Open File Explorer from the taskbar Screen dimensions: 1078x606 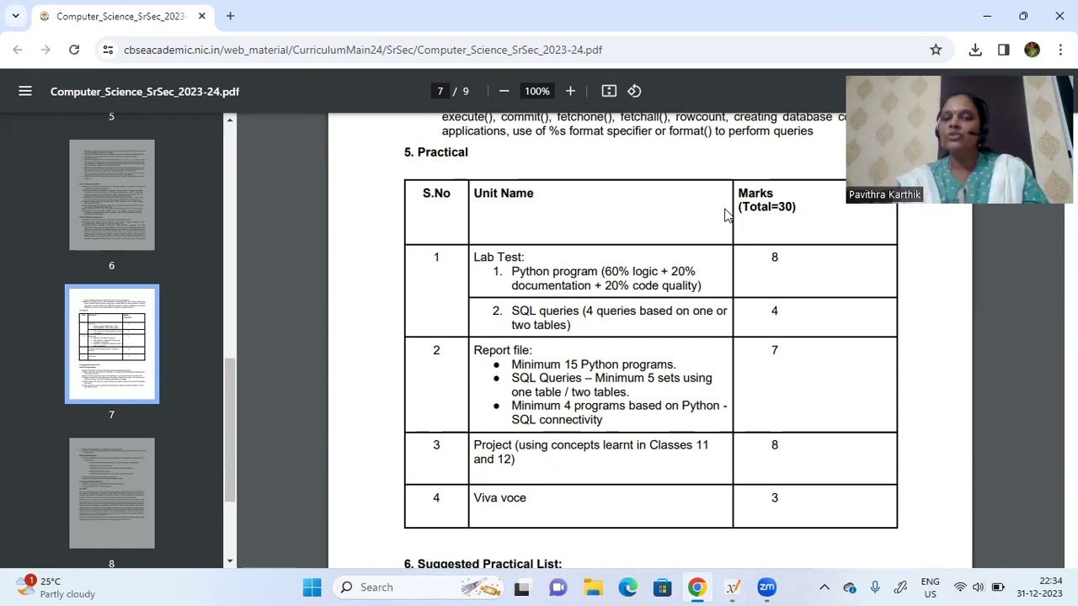[593, 587]
